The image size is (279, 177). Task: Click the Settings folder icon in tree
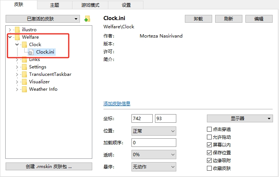pyautogui.click(x=24, y=67)
